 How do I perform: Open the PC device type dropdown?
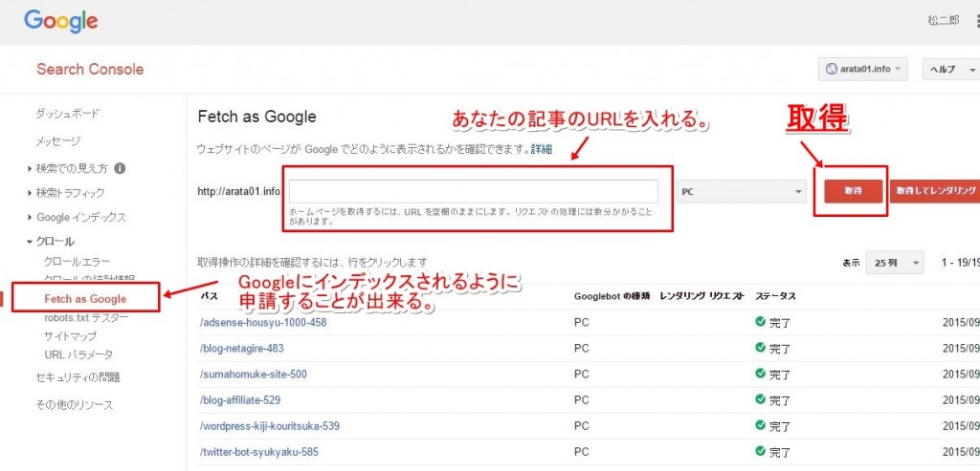pos(742,191)
